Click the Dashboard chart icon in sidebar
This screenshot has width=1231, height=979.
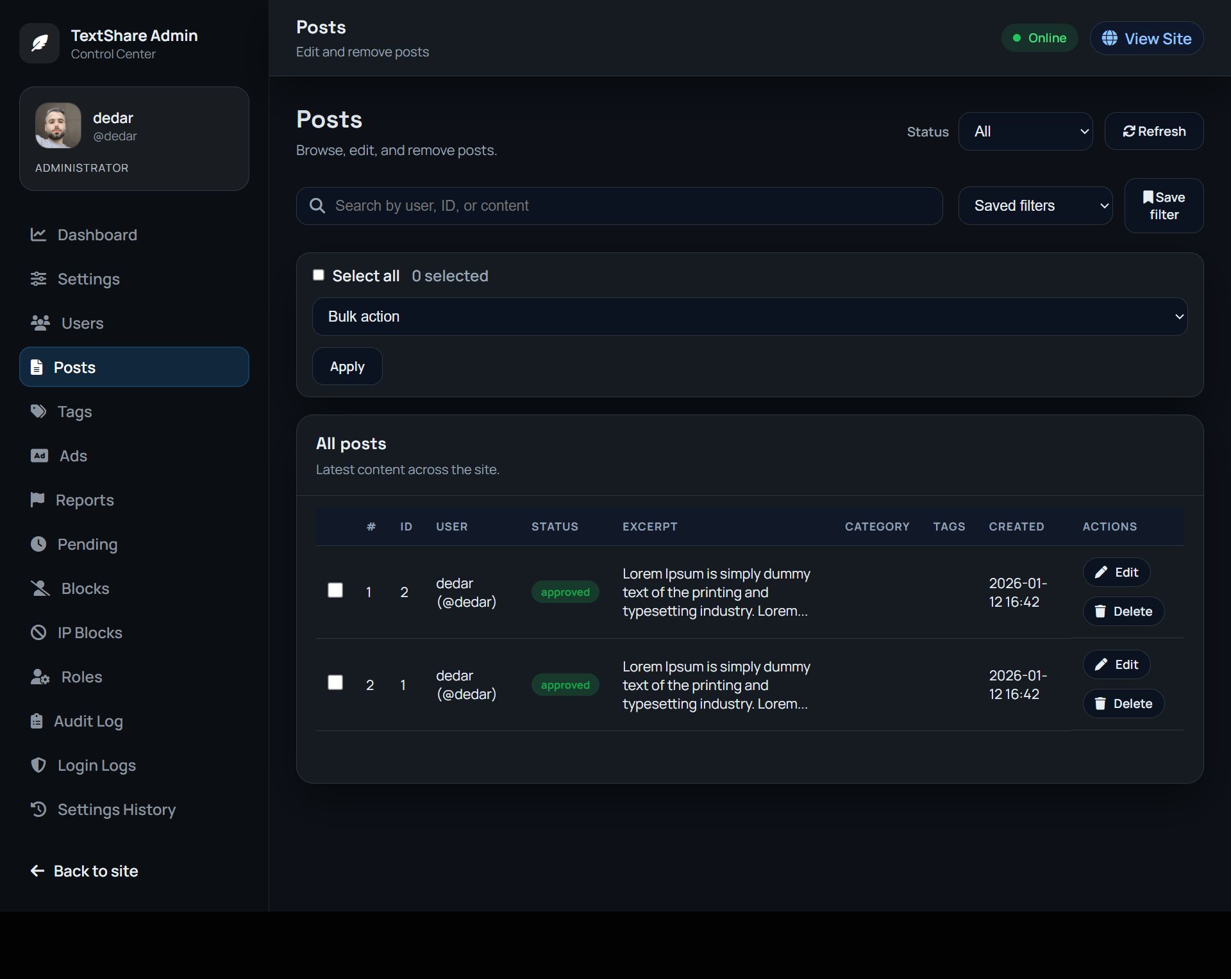[38, 234]
